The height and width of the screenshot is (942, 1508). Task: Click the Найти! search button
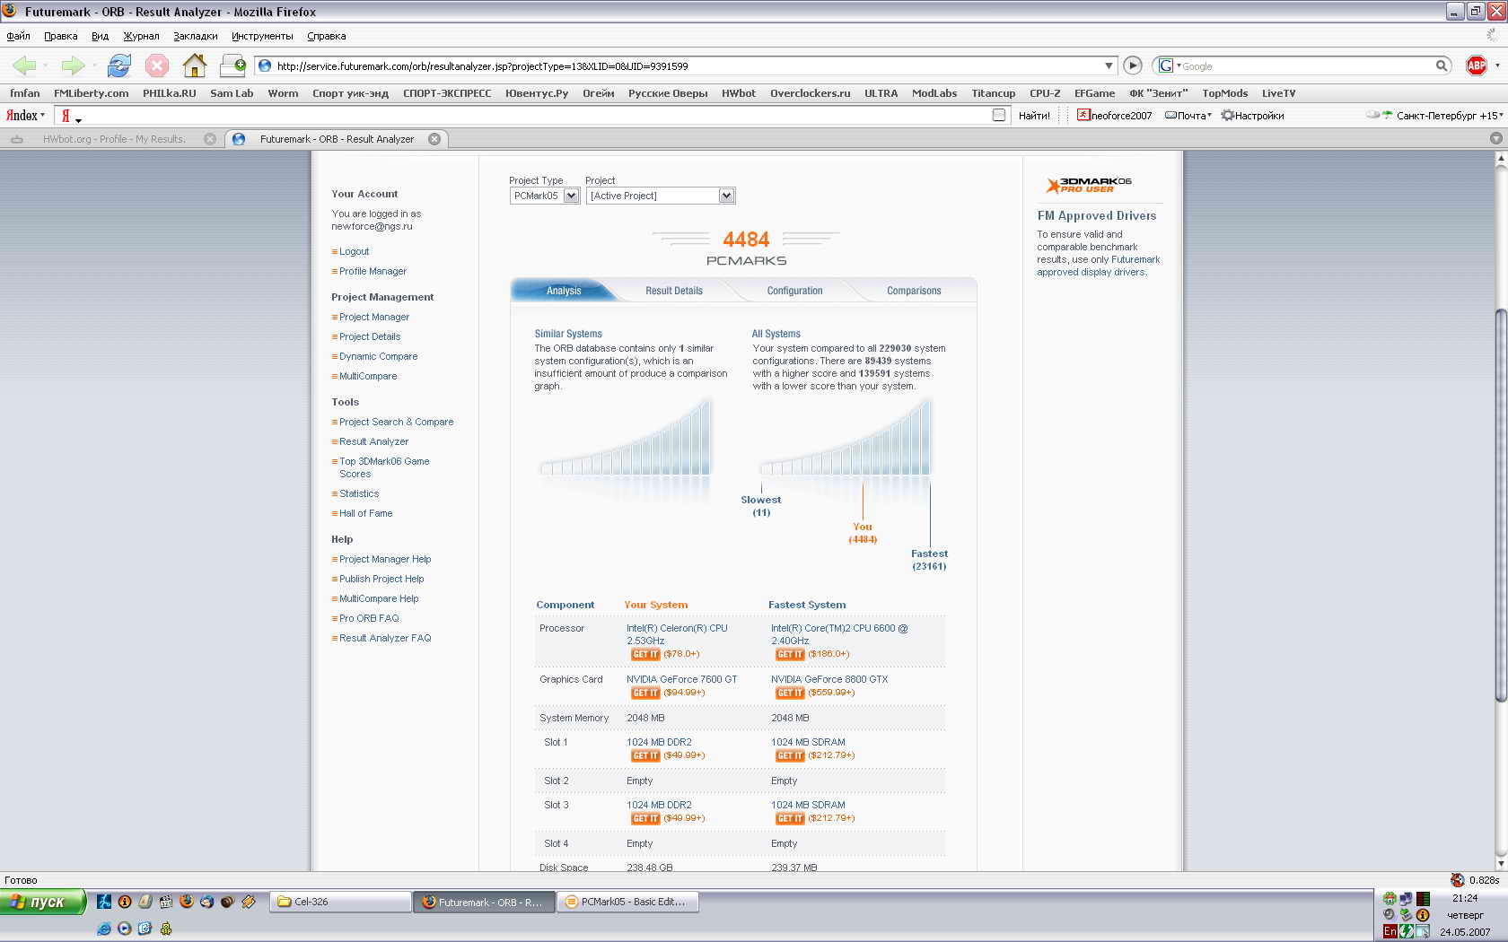1034,116
